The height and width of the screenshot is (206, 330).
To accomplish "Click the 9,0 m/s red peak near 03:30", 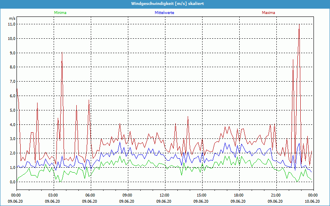I will (x=62, y=53).
